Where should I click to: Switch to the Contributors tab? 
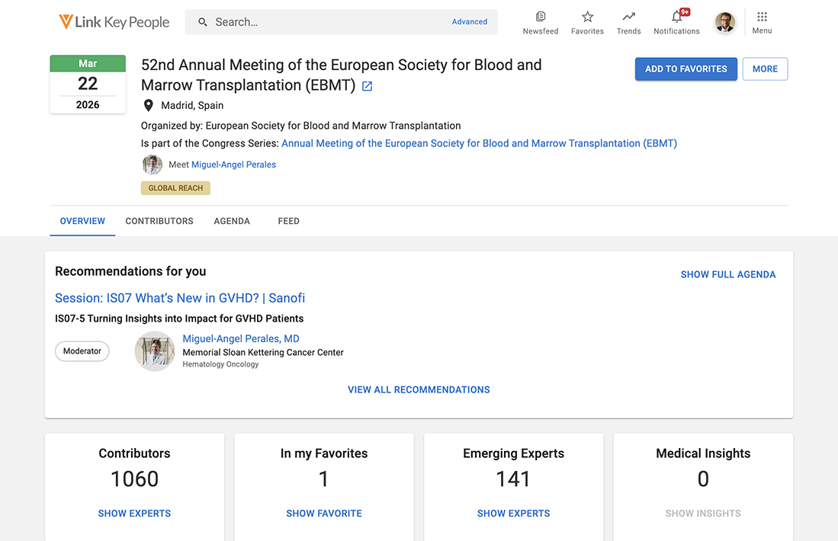159,221
